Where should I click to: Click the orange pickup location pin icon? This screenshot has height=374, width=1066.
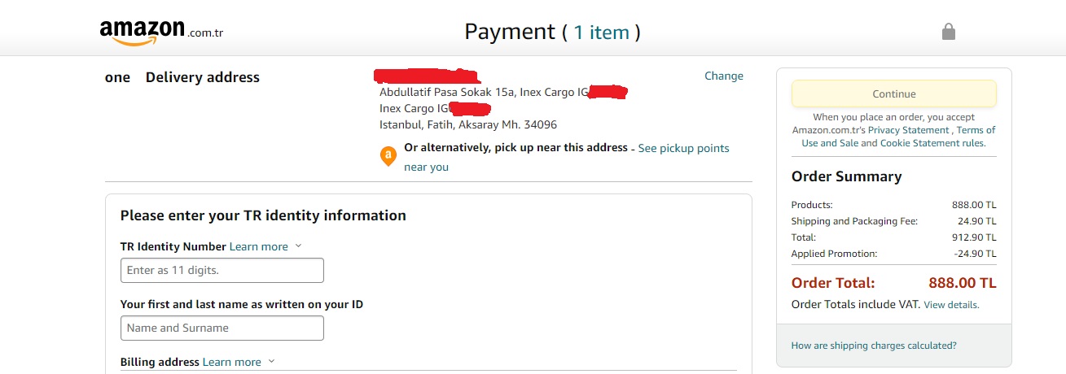point(388,156)
